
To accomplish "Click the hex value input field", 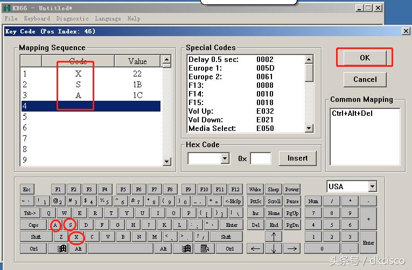I will pos(261,158).
